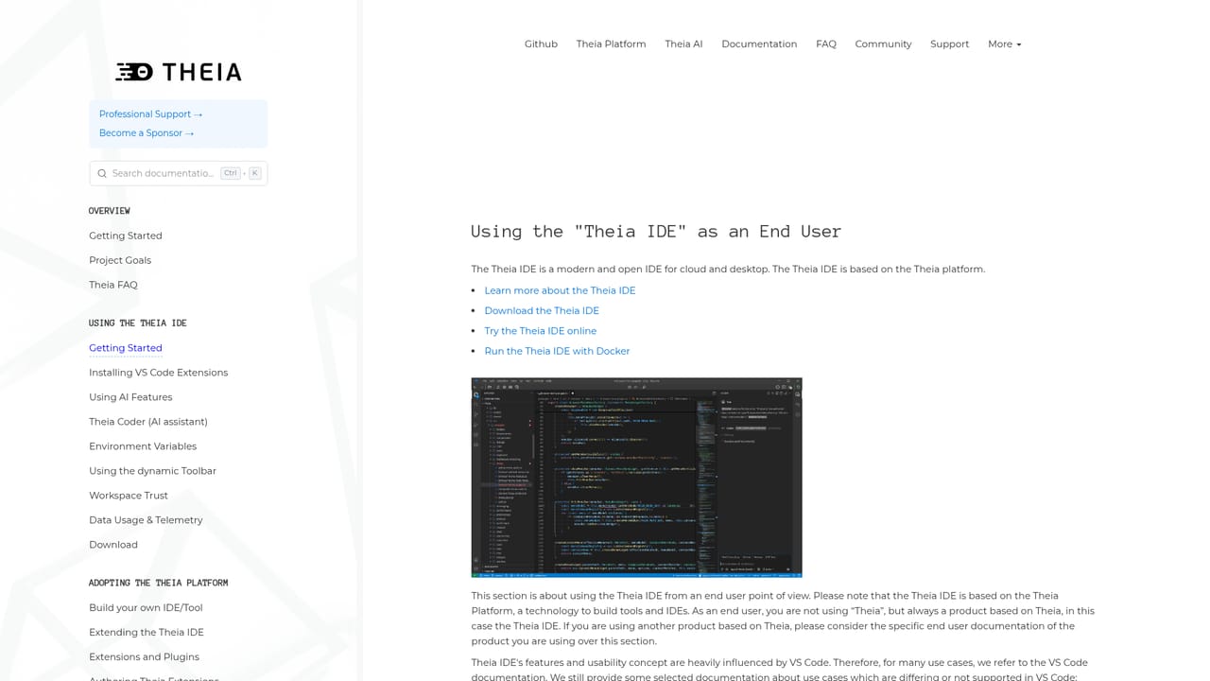This screenshot has width=1210, height=681.
Task: Open Build your own IDE/Tool page
Action: (146, 607)
